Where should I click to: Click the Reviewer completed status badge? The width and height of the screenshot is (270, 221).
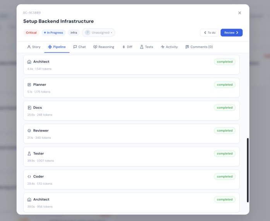[x=225, y=131]
